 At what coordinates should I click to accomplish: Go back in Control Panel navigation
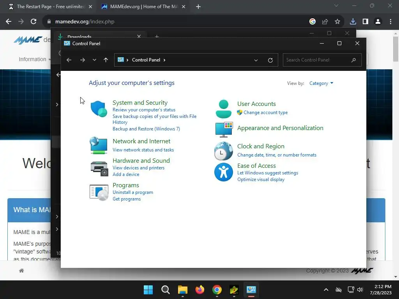point(69,60)
